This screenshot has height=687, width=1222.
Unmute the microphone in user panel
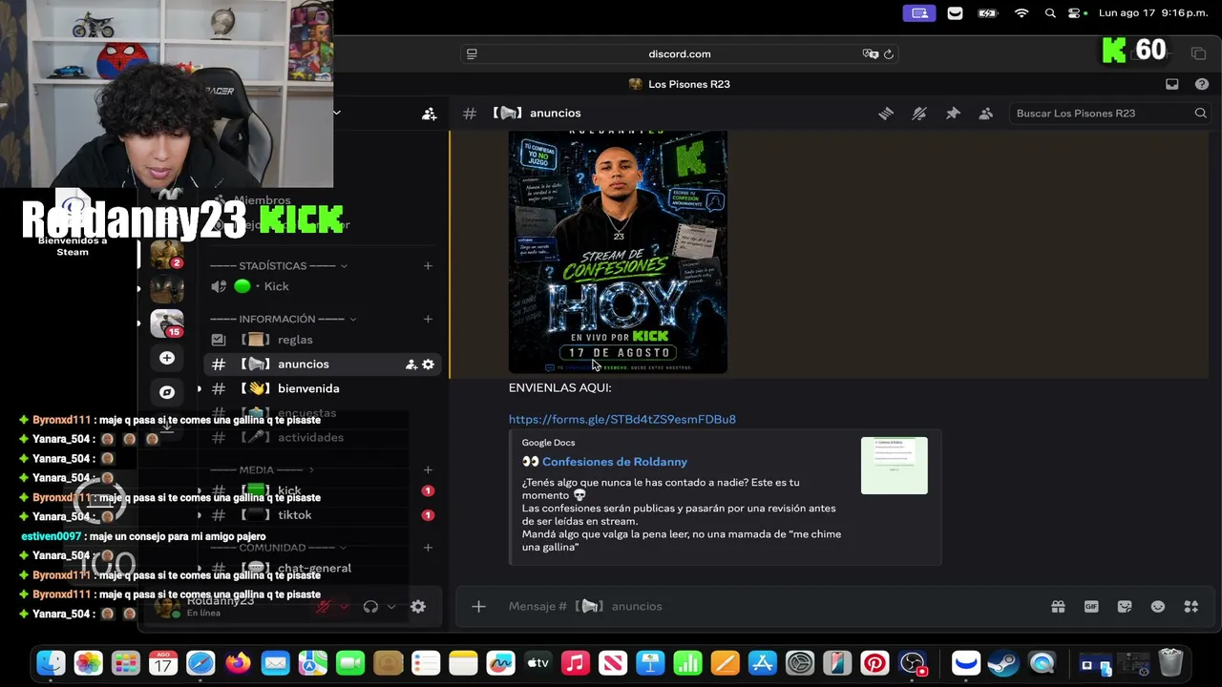pos(324,607)
